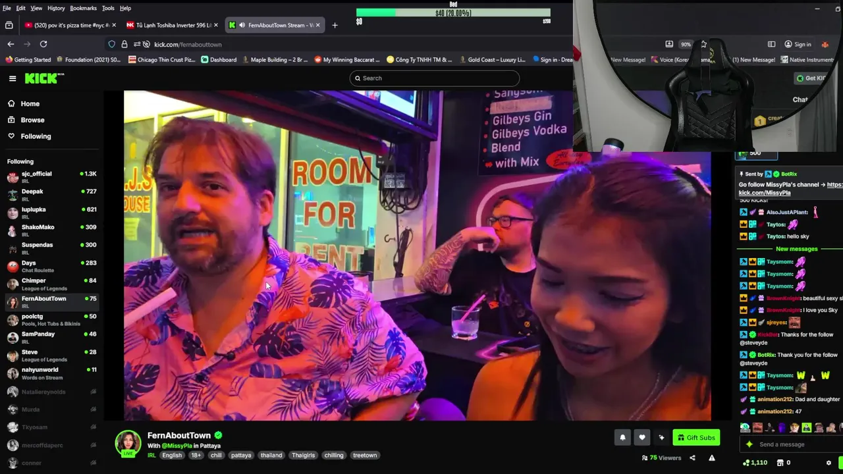Viewport: 843px width, 474px height.
Task: Open the My Winning Baccarat bookmark
Action: point(347,59)
